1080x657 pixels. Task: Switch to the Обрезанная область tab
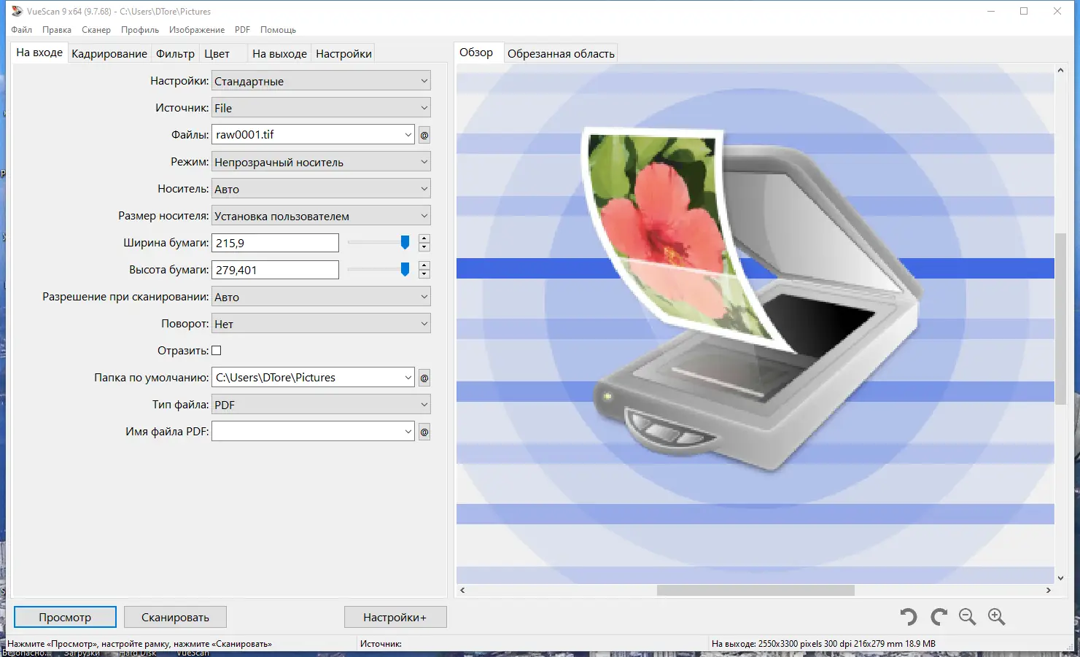click(x=561, y=53)
